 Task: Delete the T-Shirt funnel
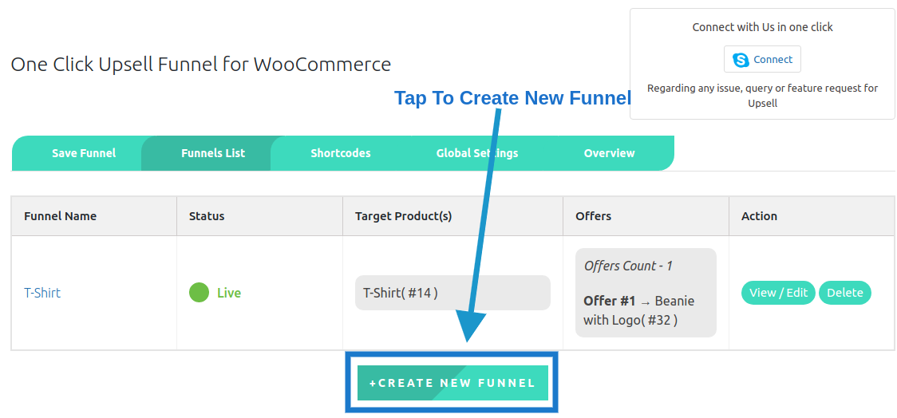click(x=845, y=293)
